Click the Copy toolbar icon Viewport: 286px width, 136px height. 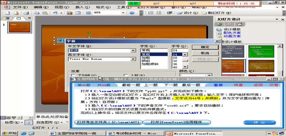[37, 13]
